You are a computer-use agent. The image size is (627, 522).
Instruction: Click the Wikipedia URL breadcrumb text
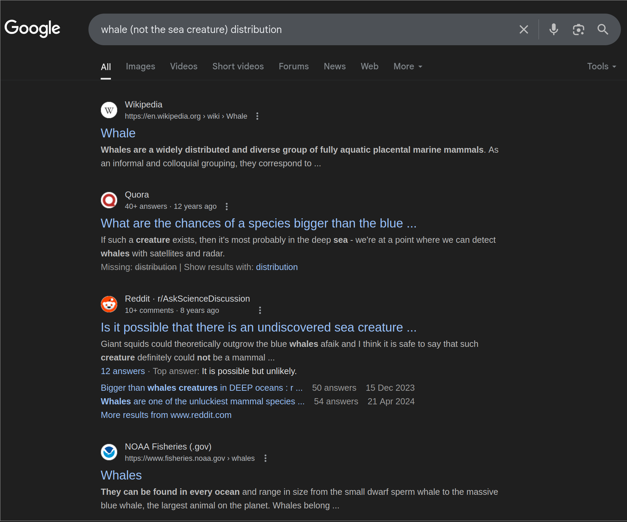186,116
